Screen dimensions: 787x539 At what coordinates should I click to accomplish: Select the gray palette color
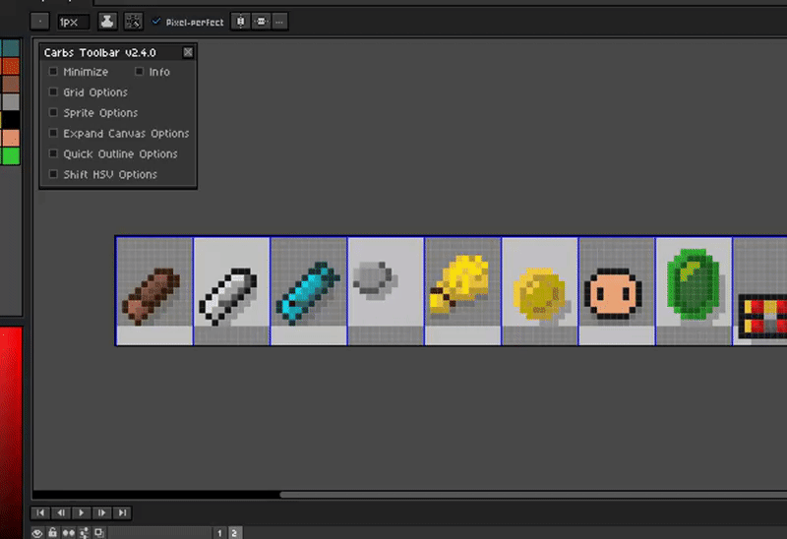click(x=11, y=102)
